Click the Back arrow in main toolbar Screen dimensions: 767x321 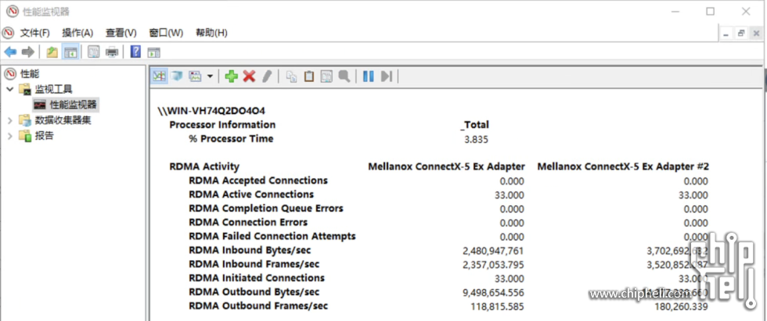pyautogui.click(x=10, y=52)
